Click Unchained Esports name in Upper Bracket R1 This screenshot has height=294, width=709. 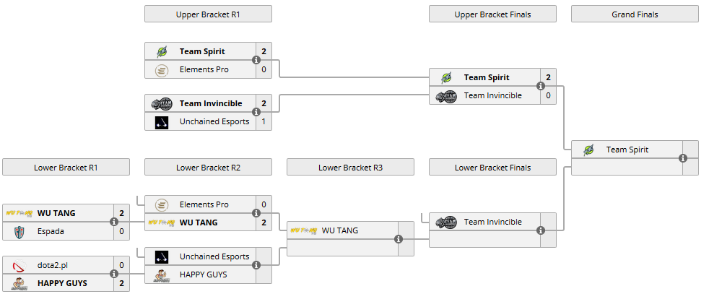pos(214,121)
